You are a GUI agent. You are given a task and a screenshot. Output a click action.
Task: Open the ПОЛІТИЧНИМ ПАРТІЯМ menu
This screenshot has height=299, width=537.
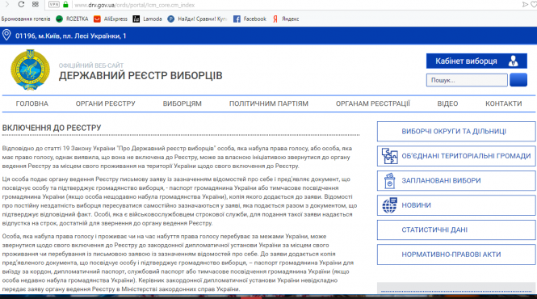pos(269,103)
